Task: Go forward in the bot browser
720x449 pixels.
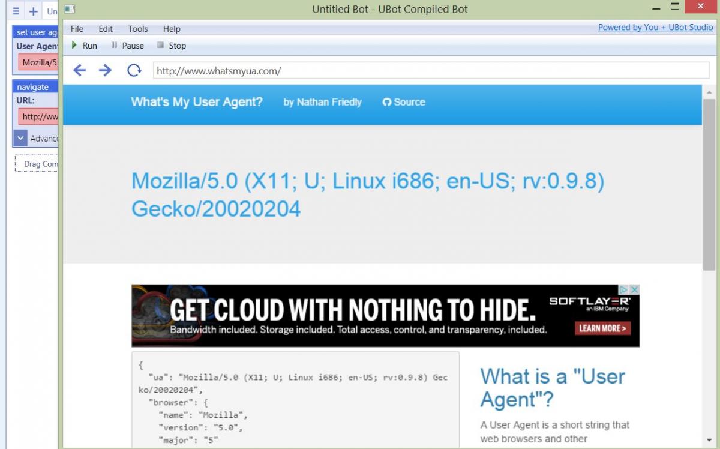Action: point(105,71)
